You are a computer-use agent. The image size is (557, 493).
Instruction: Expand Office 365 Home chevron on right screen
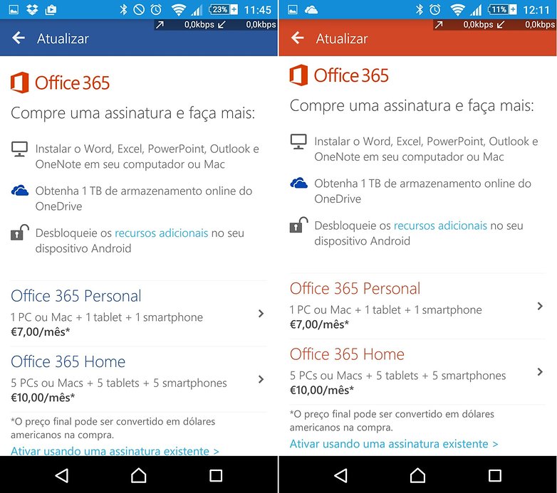click(540, 371)
